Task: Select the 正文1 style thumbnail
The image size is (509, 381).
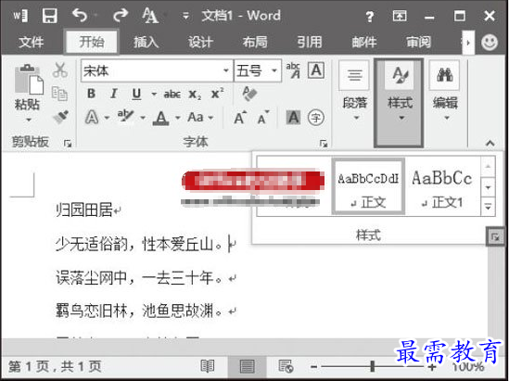Action: pyautogui.click(x=442, y=186)
